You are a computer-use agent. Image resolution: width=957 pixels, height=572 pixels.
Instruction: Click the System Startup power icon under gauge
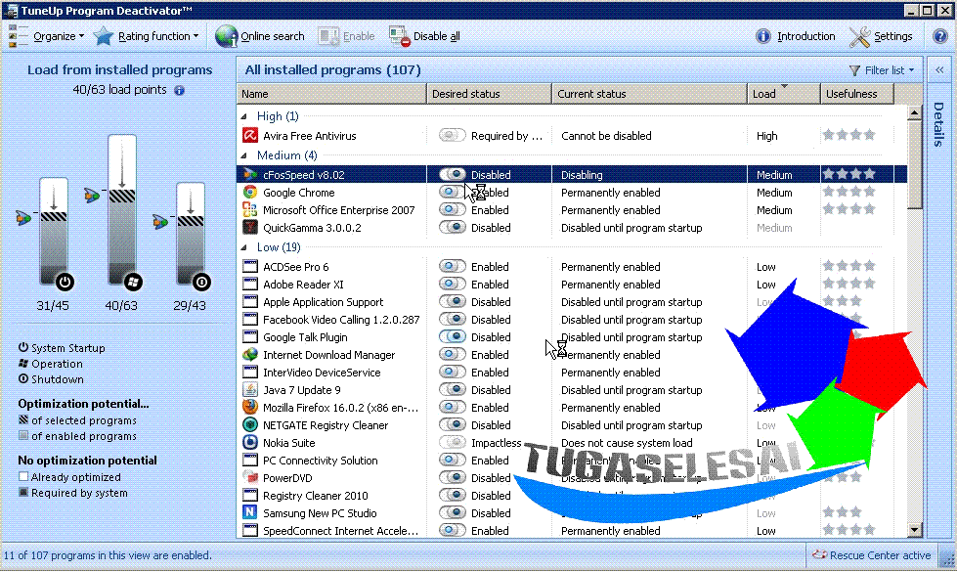[65, 282]
